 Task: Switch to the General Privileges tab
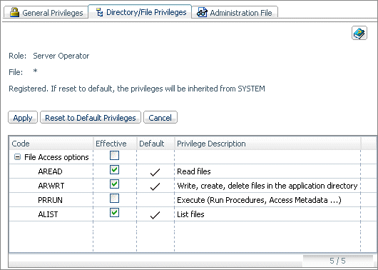pyautogui.click(x=46, y=12)
